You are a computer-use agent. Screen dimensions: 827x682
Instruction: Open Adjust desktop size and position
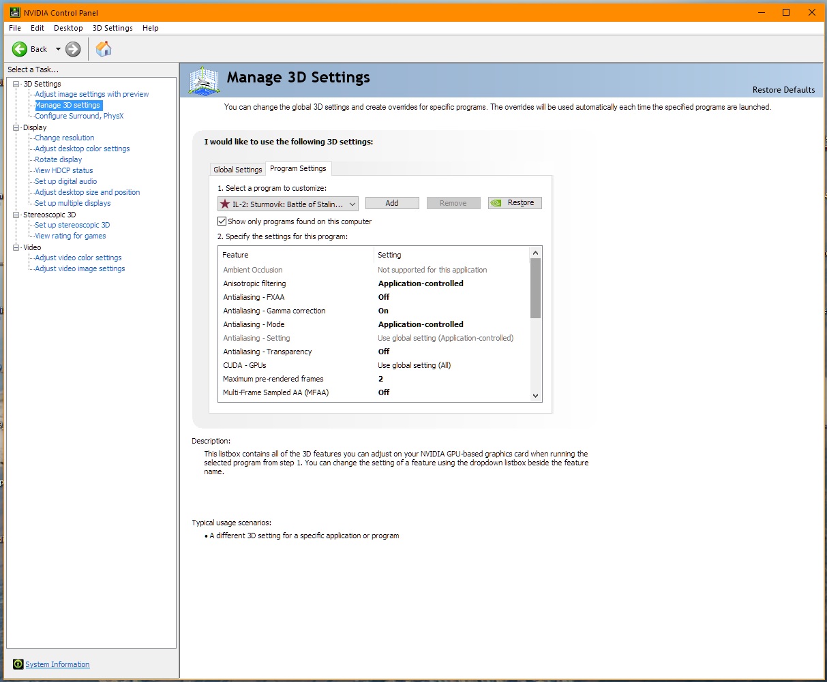point(87,192)
